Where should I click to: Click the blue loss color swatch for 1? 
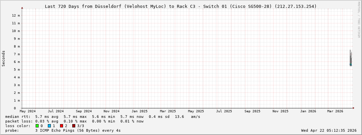tap(49, 126)
